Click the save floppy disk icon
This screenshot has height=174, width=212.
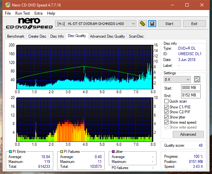point(152,24)
